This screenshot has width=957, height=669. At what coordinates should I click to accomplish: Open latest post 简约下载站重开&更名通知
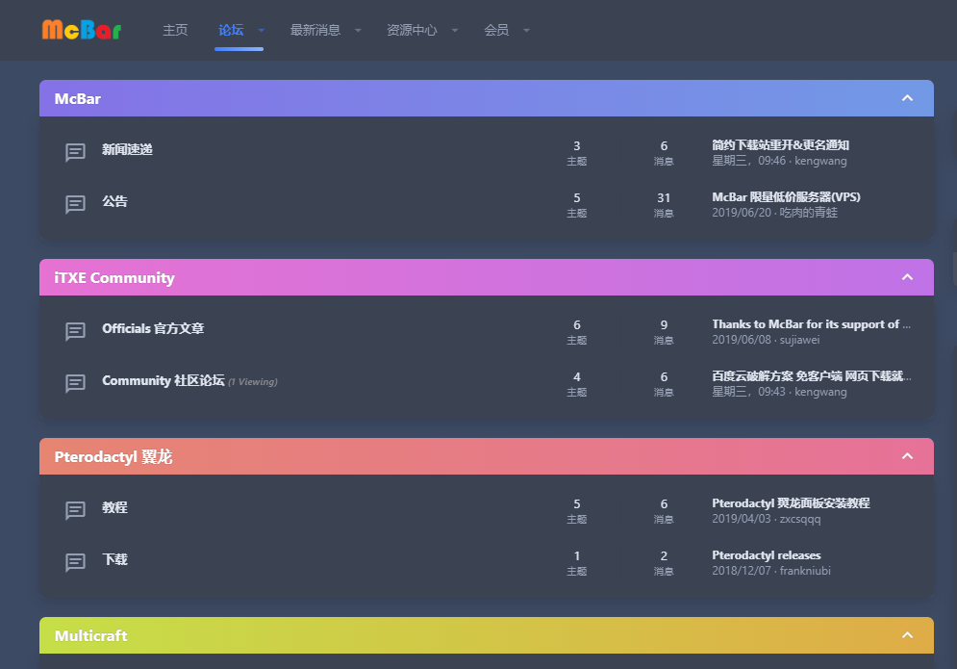click(x=781, y=144)
